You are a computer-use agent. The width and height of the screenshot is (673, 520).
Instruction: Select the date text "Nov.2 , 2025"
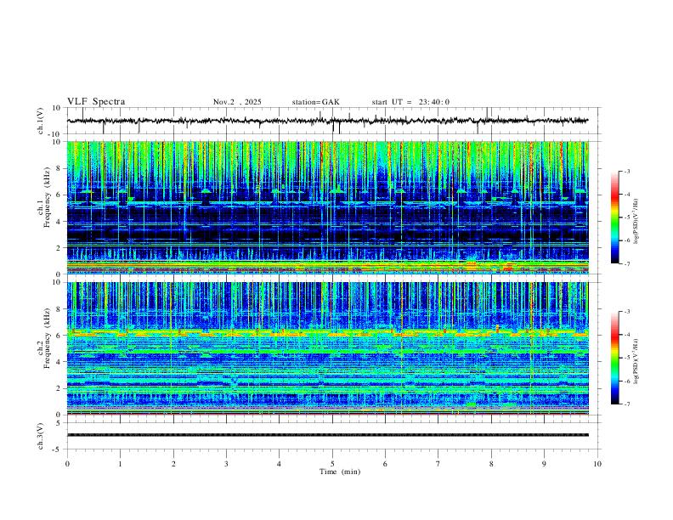(237, 102)
